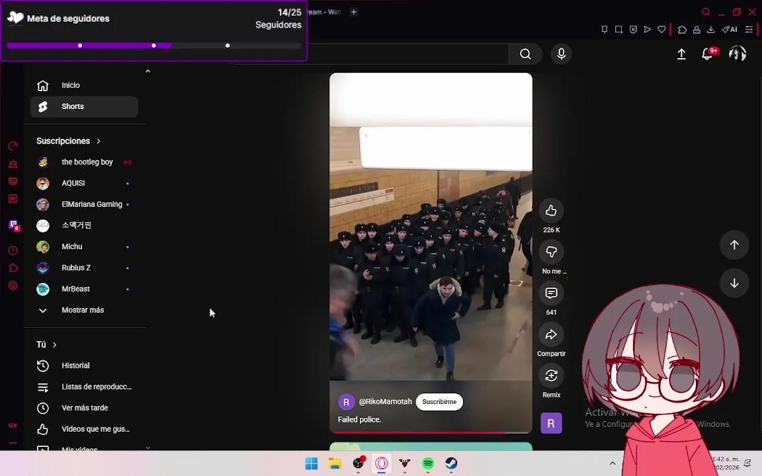
Task: Open YouTube Inicio home page
Action: coord(84,85)
